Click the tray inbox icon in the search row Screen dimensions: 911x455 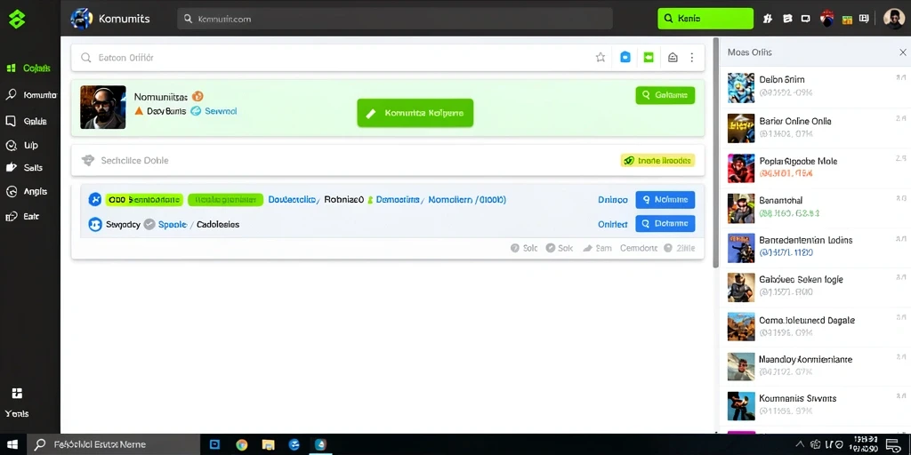[673, 58]
